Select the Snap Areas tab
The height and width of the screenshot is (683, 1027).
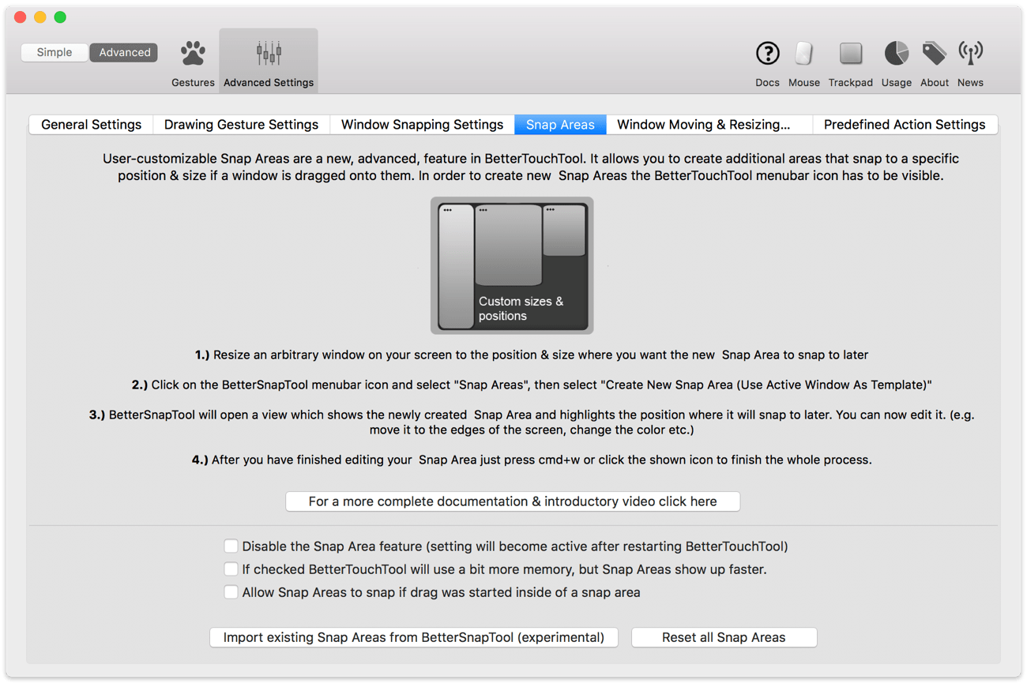[x=560, y=125]
